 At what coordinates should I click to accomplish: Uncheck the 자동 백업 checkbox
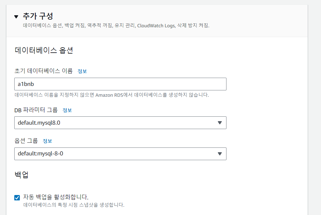coord(17,198)
